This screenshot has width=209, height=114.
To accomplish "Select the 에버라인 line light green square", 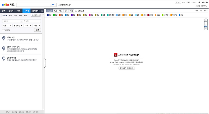I will tap(163, 15).
